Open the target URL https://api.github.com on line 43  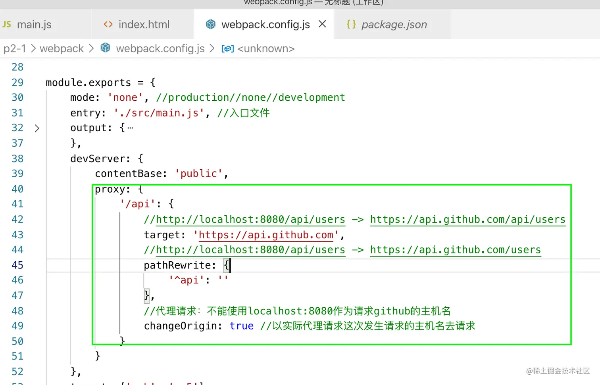[266, 235]
